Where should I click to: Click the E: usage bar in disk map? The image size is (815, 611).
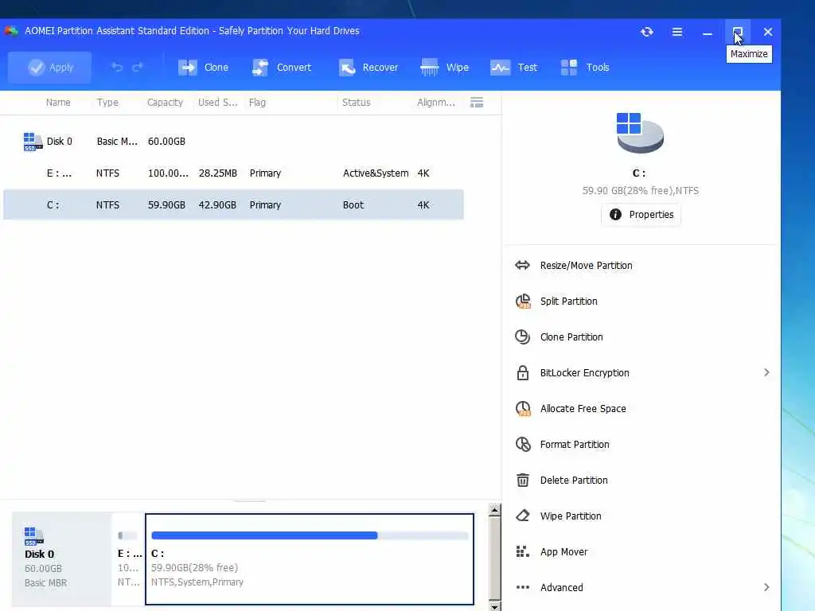[127, 535]
